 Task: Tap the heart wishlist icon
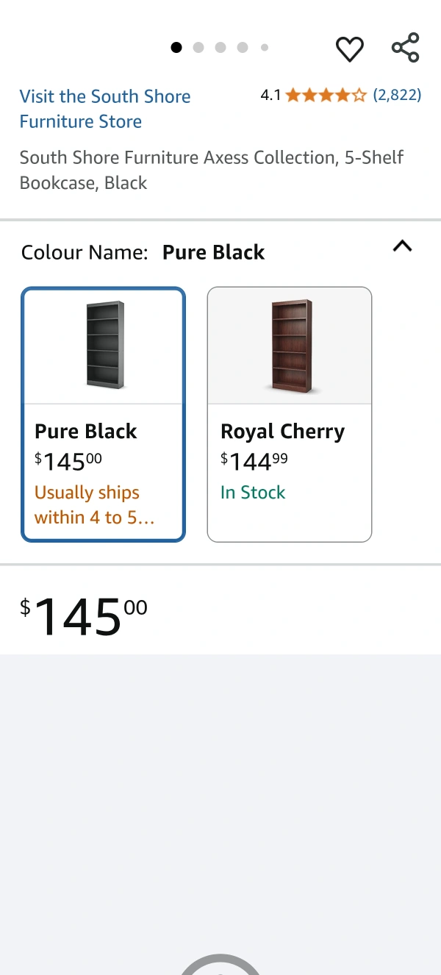point(350,49)
